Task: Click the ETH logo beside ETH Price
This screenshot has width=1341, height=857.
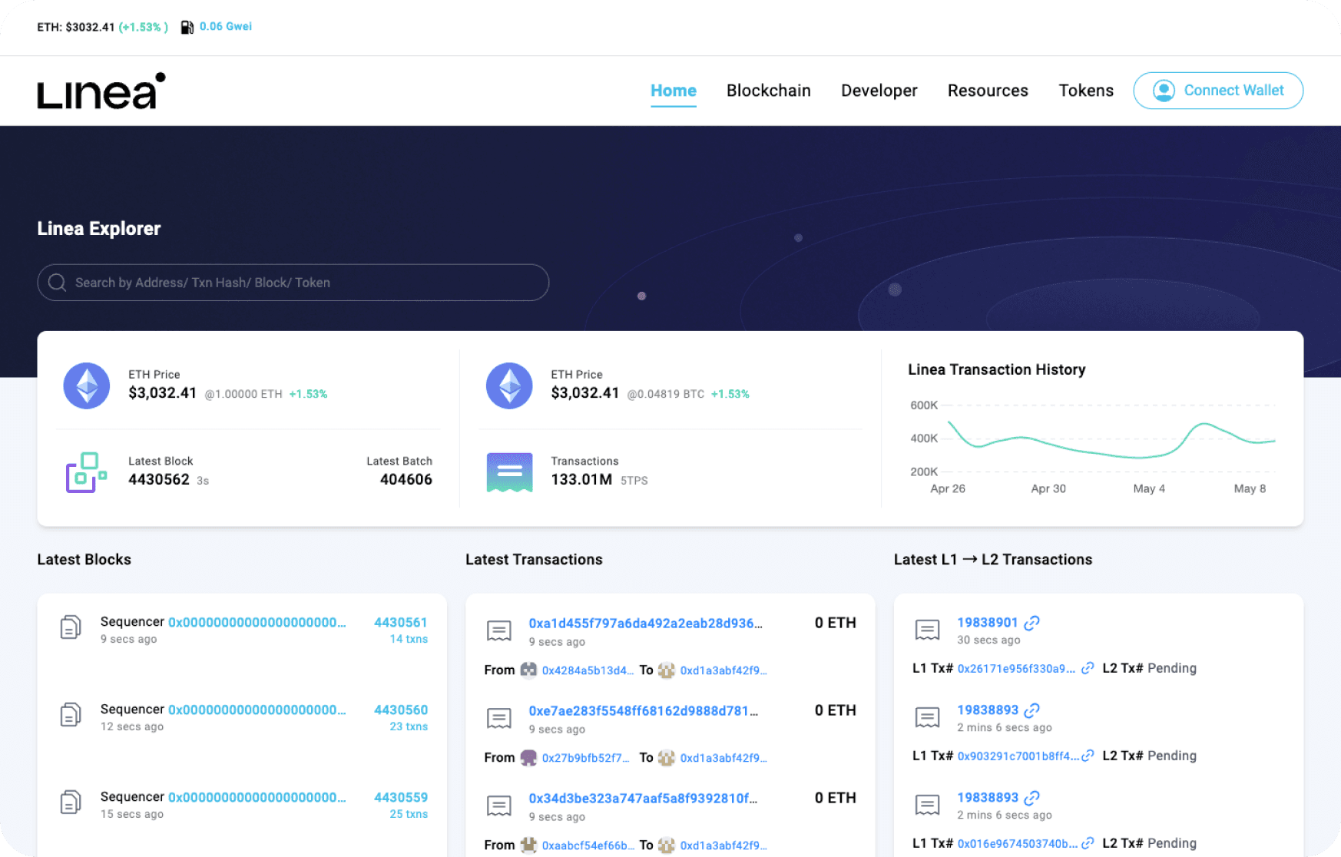Action: (x=87, y=385)
